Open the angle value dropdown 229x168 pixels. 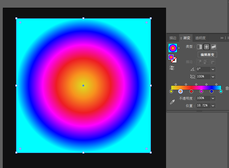pyautogui.click(x=213, y=70)
